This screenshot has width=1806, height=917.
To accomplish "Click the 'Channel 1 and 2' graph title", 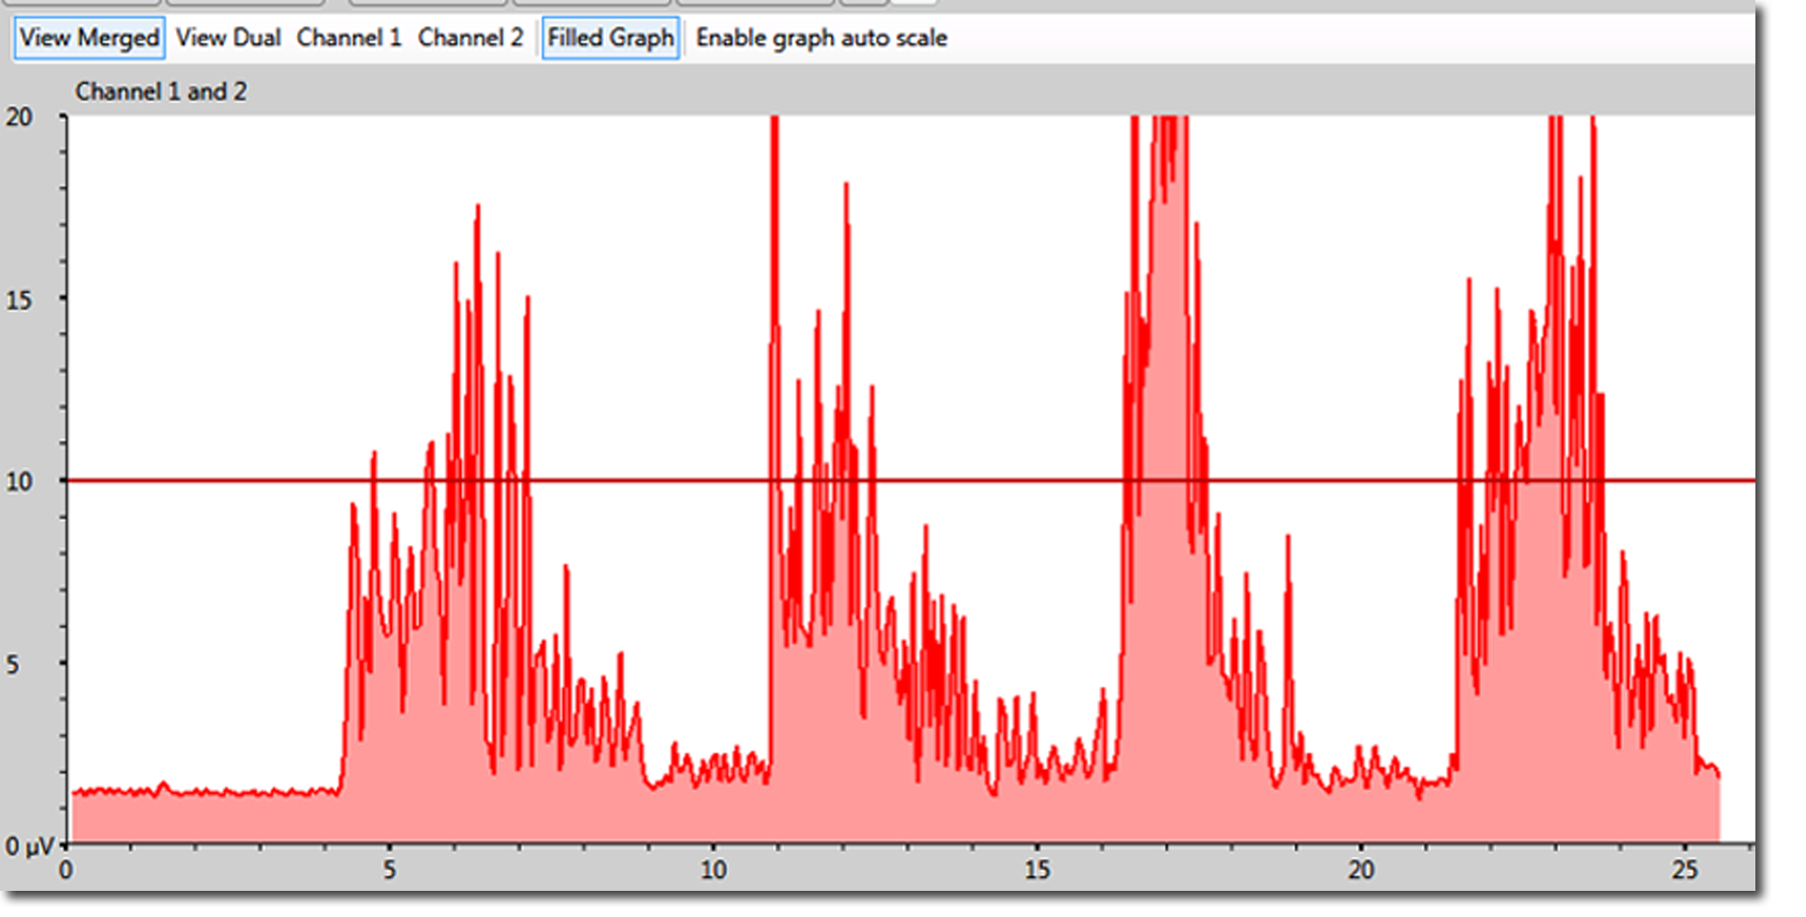I will pos(161,92).
